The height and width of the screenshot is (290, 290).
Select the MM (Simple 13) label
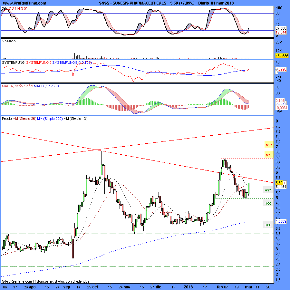[75, 119]
